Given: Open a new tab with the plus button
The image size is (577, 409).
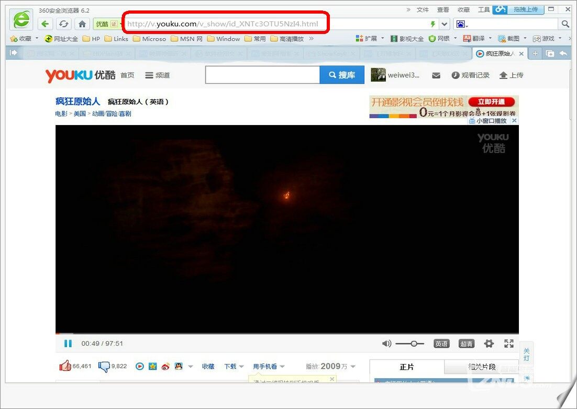Looking at the screenshot, I should click(x=535, y=54).
